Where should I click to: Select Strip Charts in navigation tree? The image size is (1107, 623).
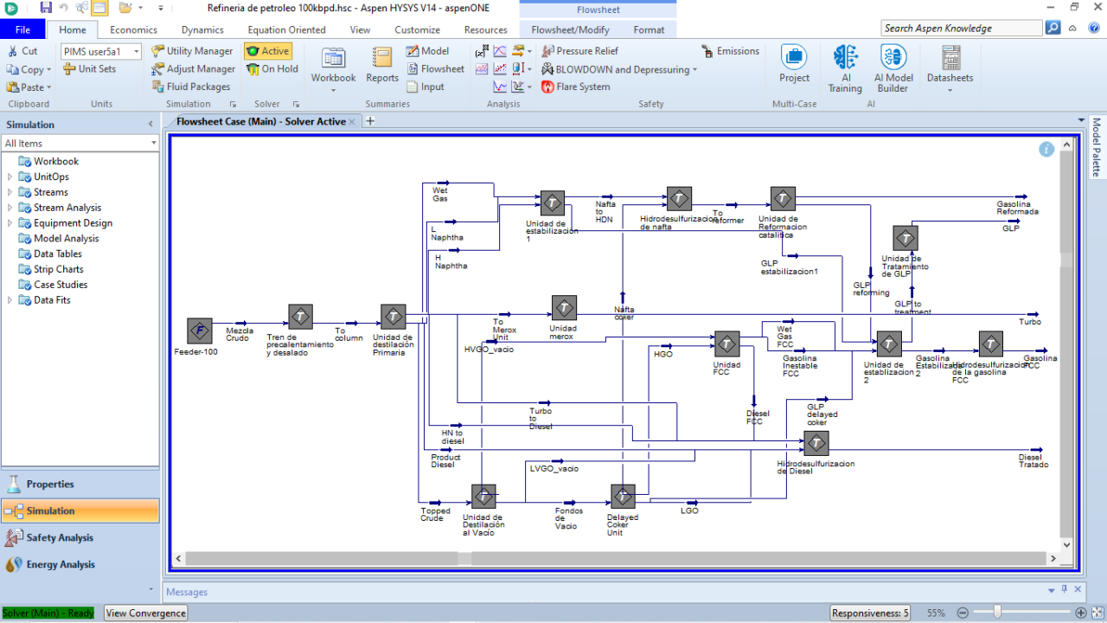pyautogui.click(x=58, y=269)
